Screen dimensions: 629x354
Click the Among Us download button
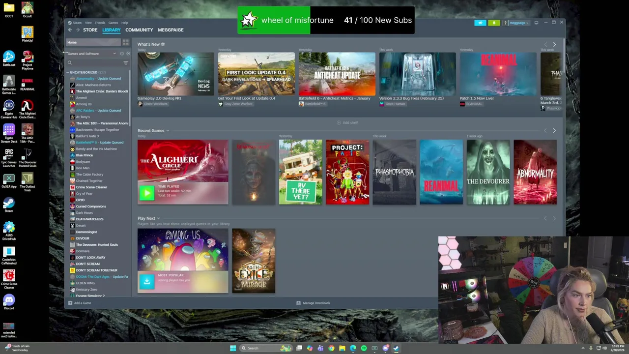click(146, 281)
